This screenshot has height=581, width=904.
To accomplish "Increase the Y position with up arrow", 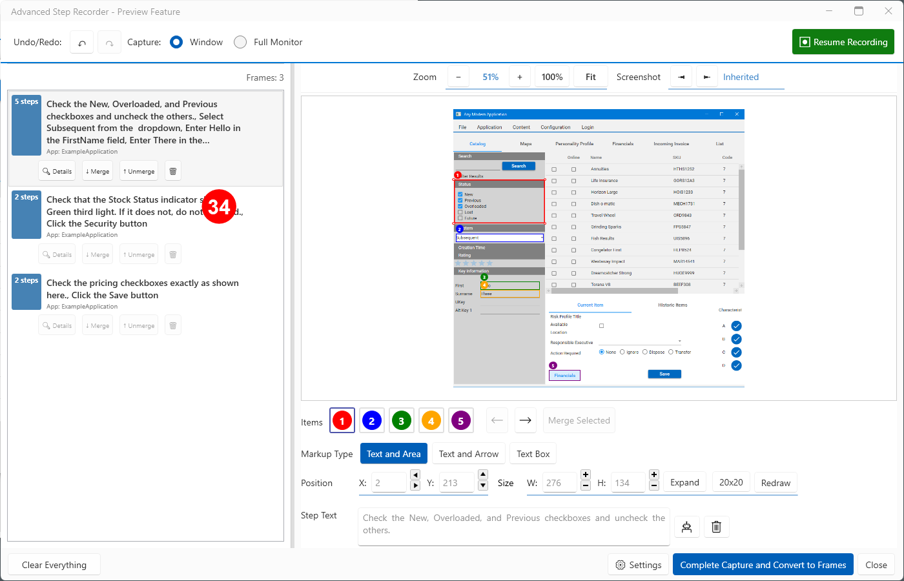I will [x=483, y=475].
